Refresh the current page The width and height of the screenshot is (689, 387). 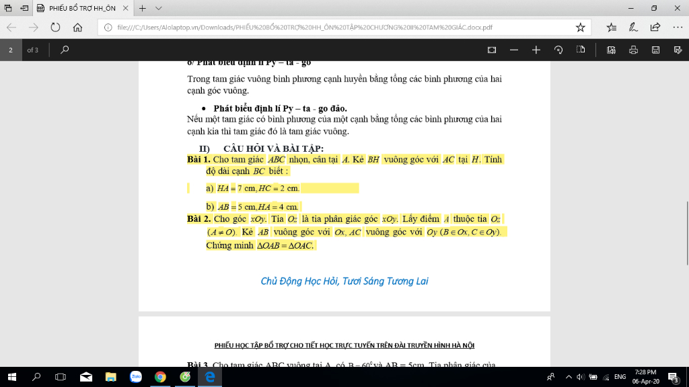[x=55, y=27]
